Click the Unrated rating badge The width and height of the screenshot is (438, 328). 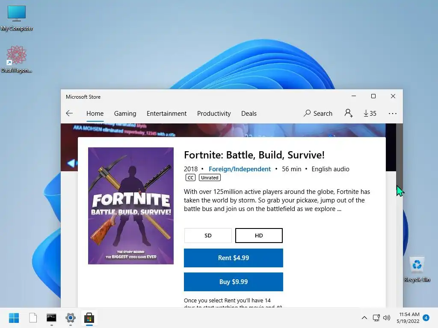(210, 178)
